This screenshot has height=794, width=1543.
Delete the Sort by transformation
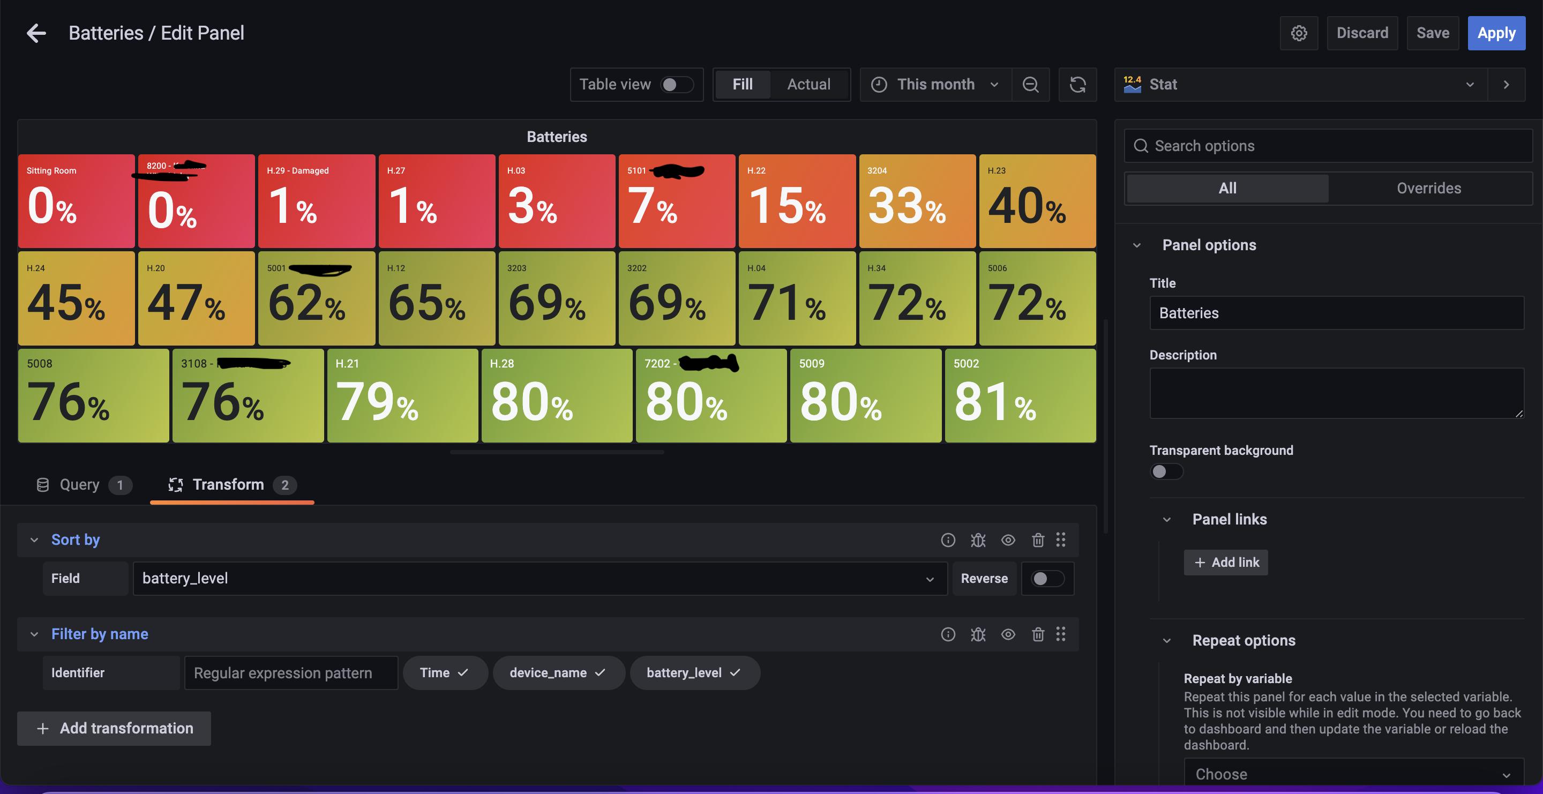[x=1038, y=540]
